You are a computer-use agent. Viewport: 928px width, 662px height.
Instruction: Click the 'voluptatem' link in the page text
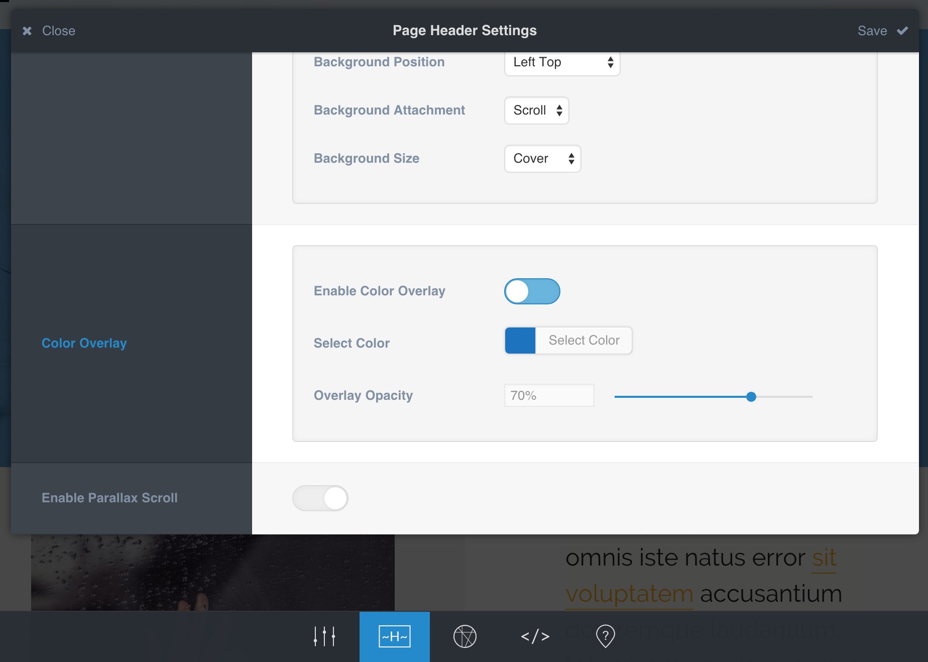pos(630,594)
